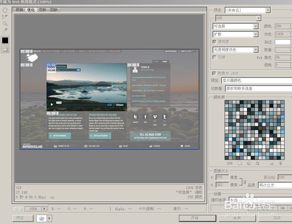This screenshot has width=292, height=224.
Task: Click the zoom out minus button
Action: pyautogui.click(x=16, y=209)
